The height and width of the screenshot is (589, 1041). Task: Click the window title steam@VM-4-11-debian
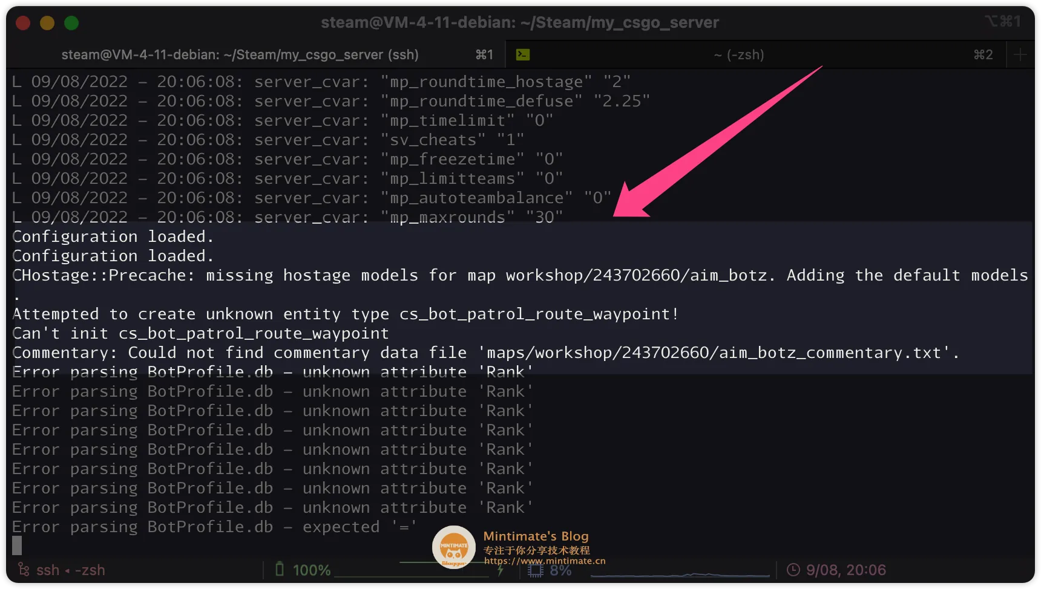pyautogui.click(x=519, y=22)
